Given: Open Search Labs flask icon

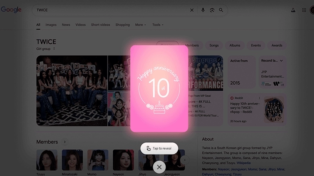Looking at the screenshot, I should pos(292,10).
